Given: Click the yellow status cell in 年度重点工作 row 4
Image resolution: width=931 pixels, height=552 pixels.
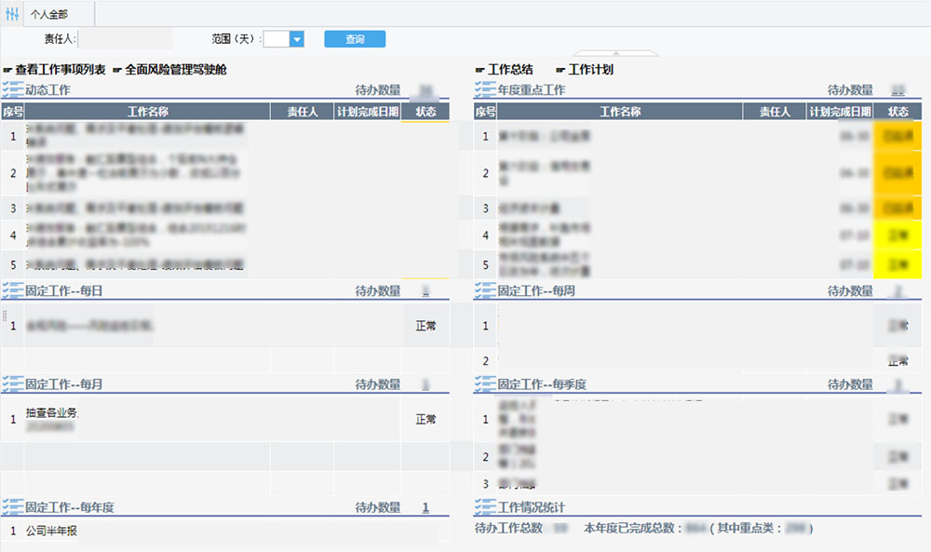Looking at the screenshot, I should [x=897, y=235].
